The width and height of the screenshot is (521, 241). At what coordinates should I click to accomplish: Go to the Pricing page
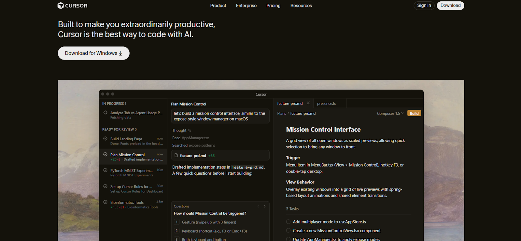273,6
